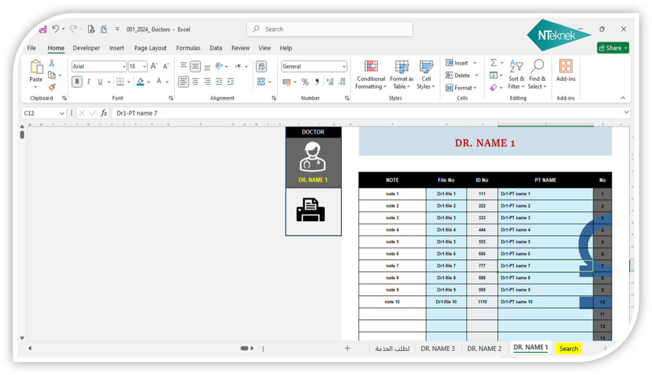Increase font size with A^ icon
This screenshot has width=652, height=375.
pyautogui.click(x=154, y=66)
